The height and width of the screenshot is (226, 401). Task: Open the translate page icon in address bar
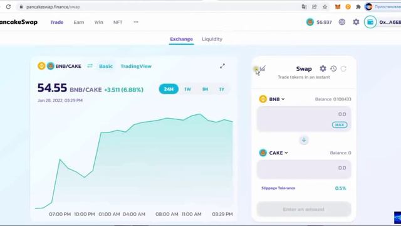(304, 7)
